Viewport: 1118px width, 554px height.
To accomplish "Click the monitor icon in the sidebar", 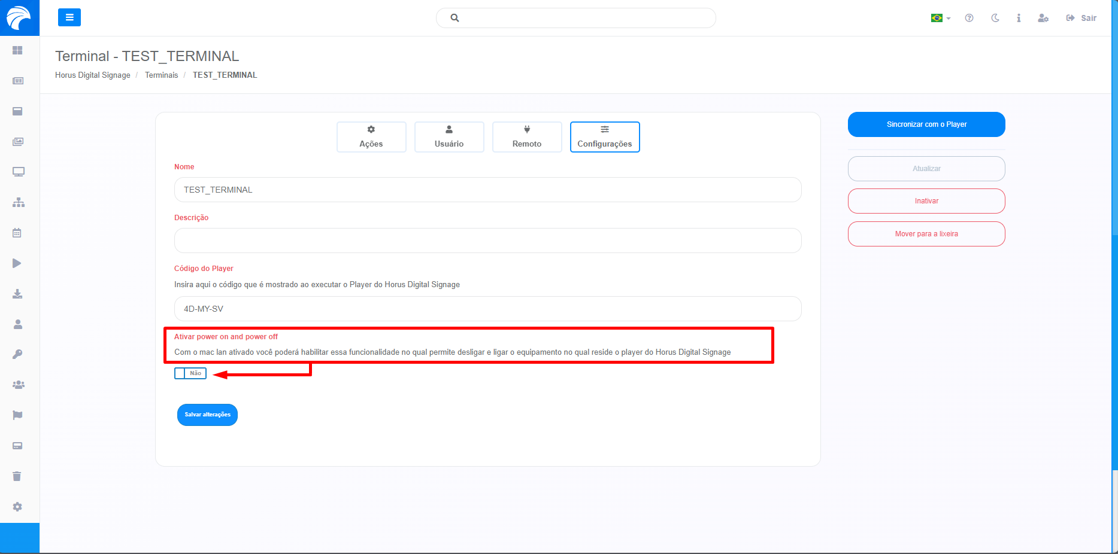I will 18,172.
